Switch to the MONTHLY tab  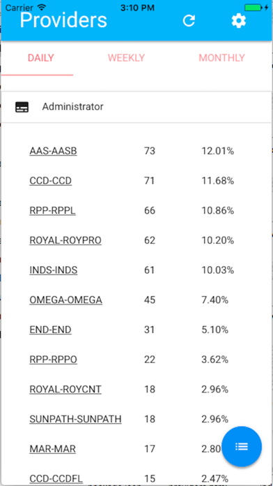221,58
